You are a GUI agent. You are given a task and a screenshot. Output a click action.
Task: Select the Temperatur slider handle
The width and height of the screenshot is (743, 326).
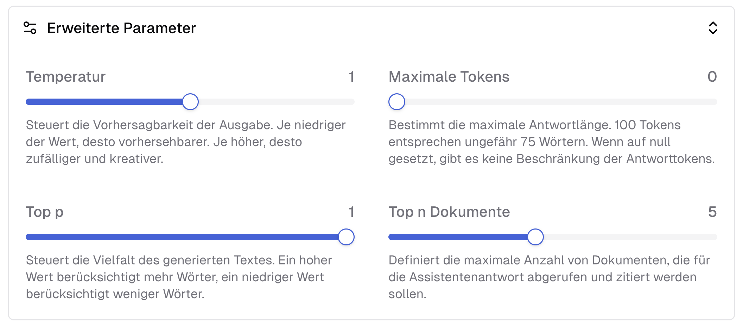click(190, 101)
